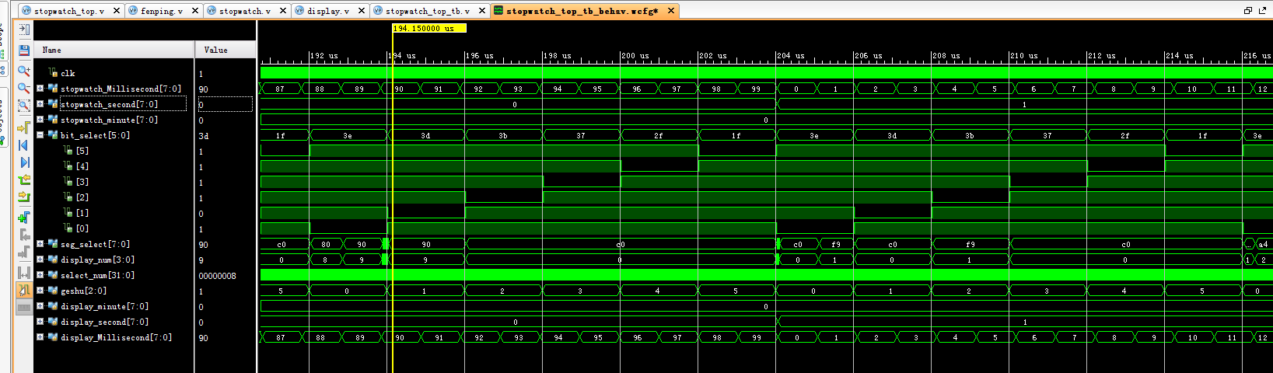Click the Next Marker icon
The height and width of the screenshot is (373, 1273).
click(24, 253)
